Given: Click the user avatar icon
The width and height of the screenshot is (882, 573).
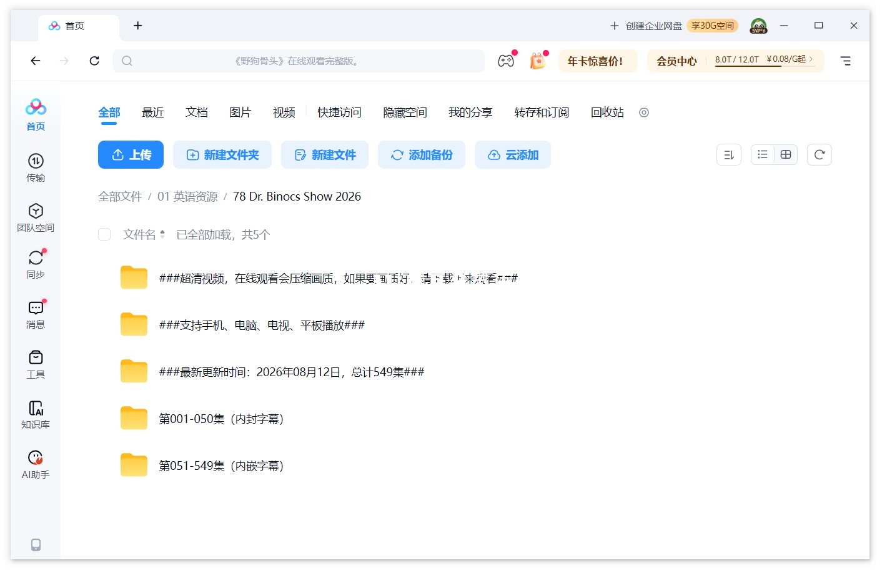Looking at the screenshot, I should [758, 26].
